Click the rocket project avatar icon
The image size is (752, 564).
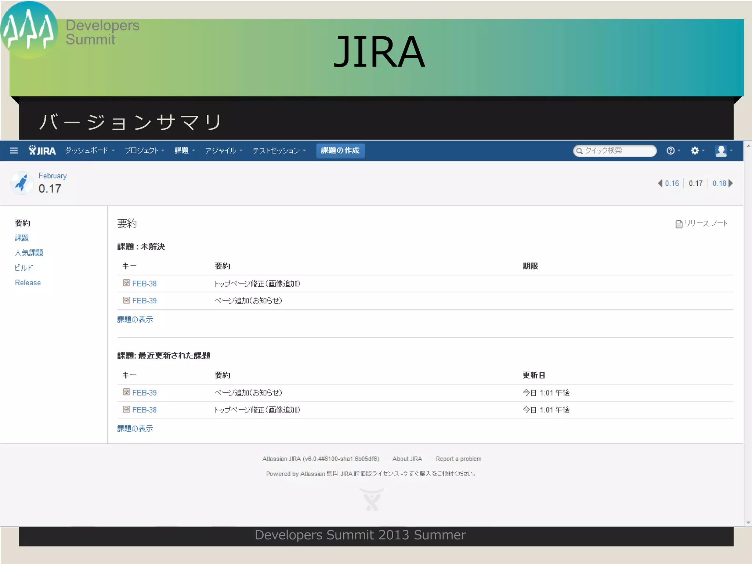point(22,182)
